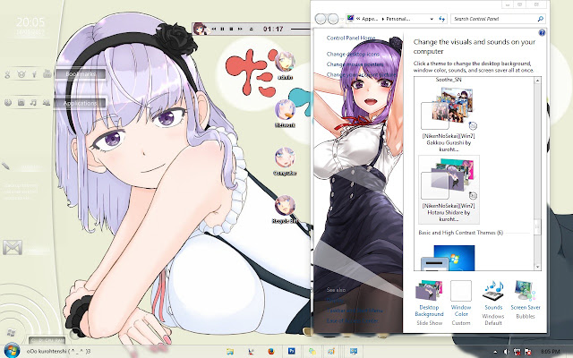This screenshot has width=573, height=358.
Task: Click the previous track button in the player
Action: (x=214, y=29)
